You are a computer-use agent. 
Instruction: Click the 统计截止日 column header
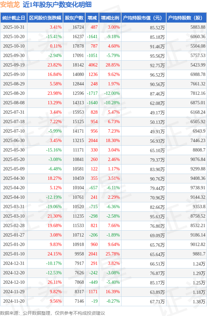tap(14, 18)
